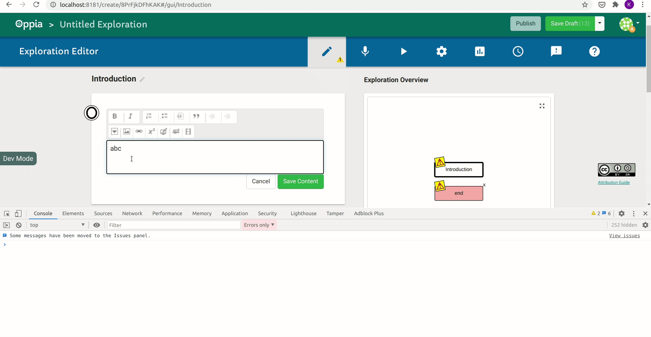Insert a numbered list
Viewport: 651px width, 337px height.
[149, 116]
